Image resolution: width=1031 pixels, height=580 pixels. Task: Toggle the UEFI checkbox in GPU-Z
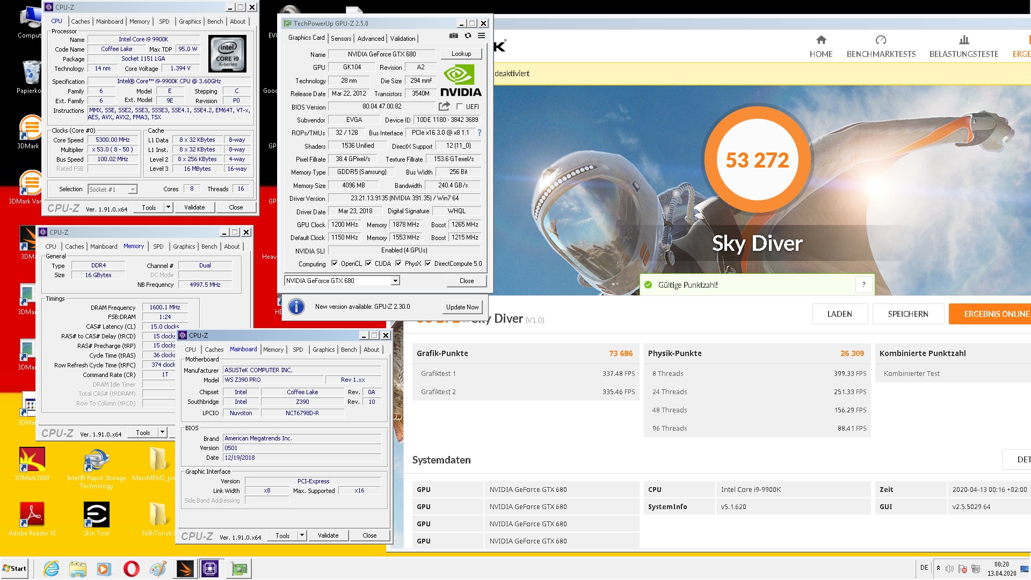tap(460, 107)
